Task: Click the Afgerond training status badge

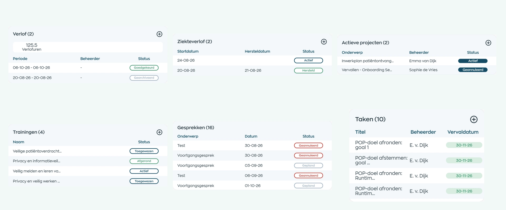Action: coord(144,161)
